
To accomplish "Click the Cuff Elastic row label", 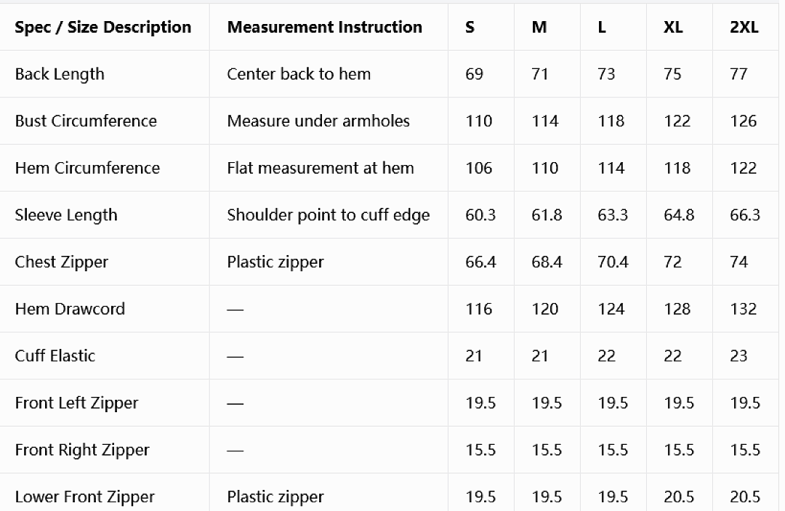I will tap(55, 356).
